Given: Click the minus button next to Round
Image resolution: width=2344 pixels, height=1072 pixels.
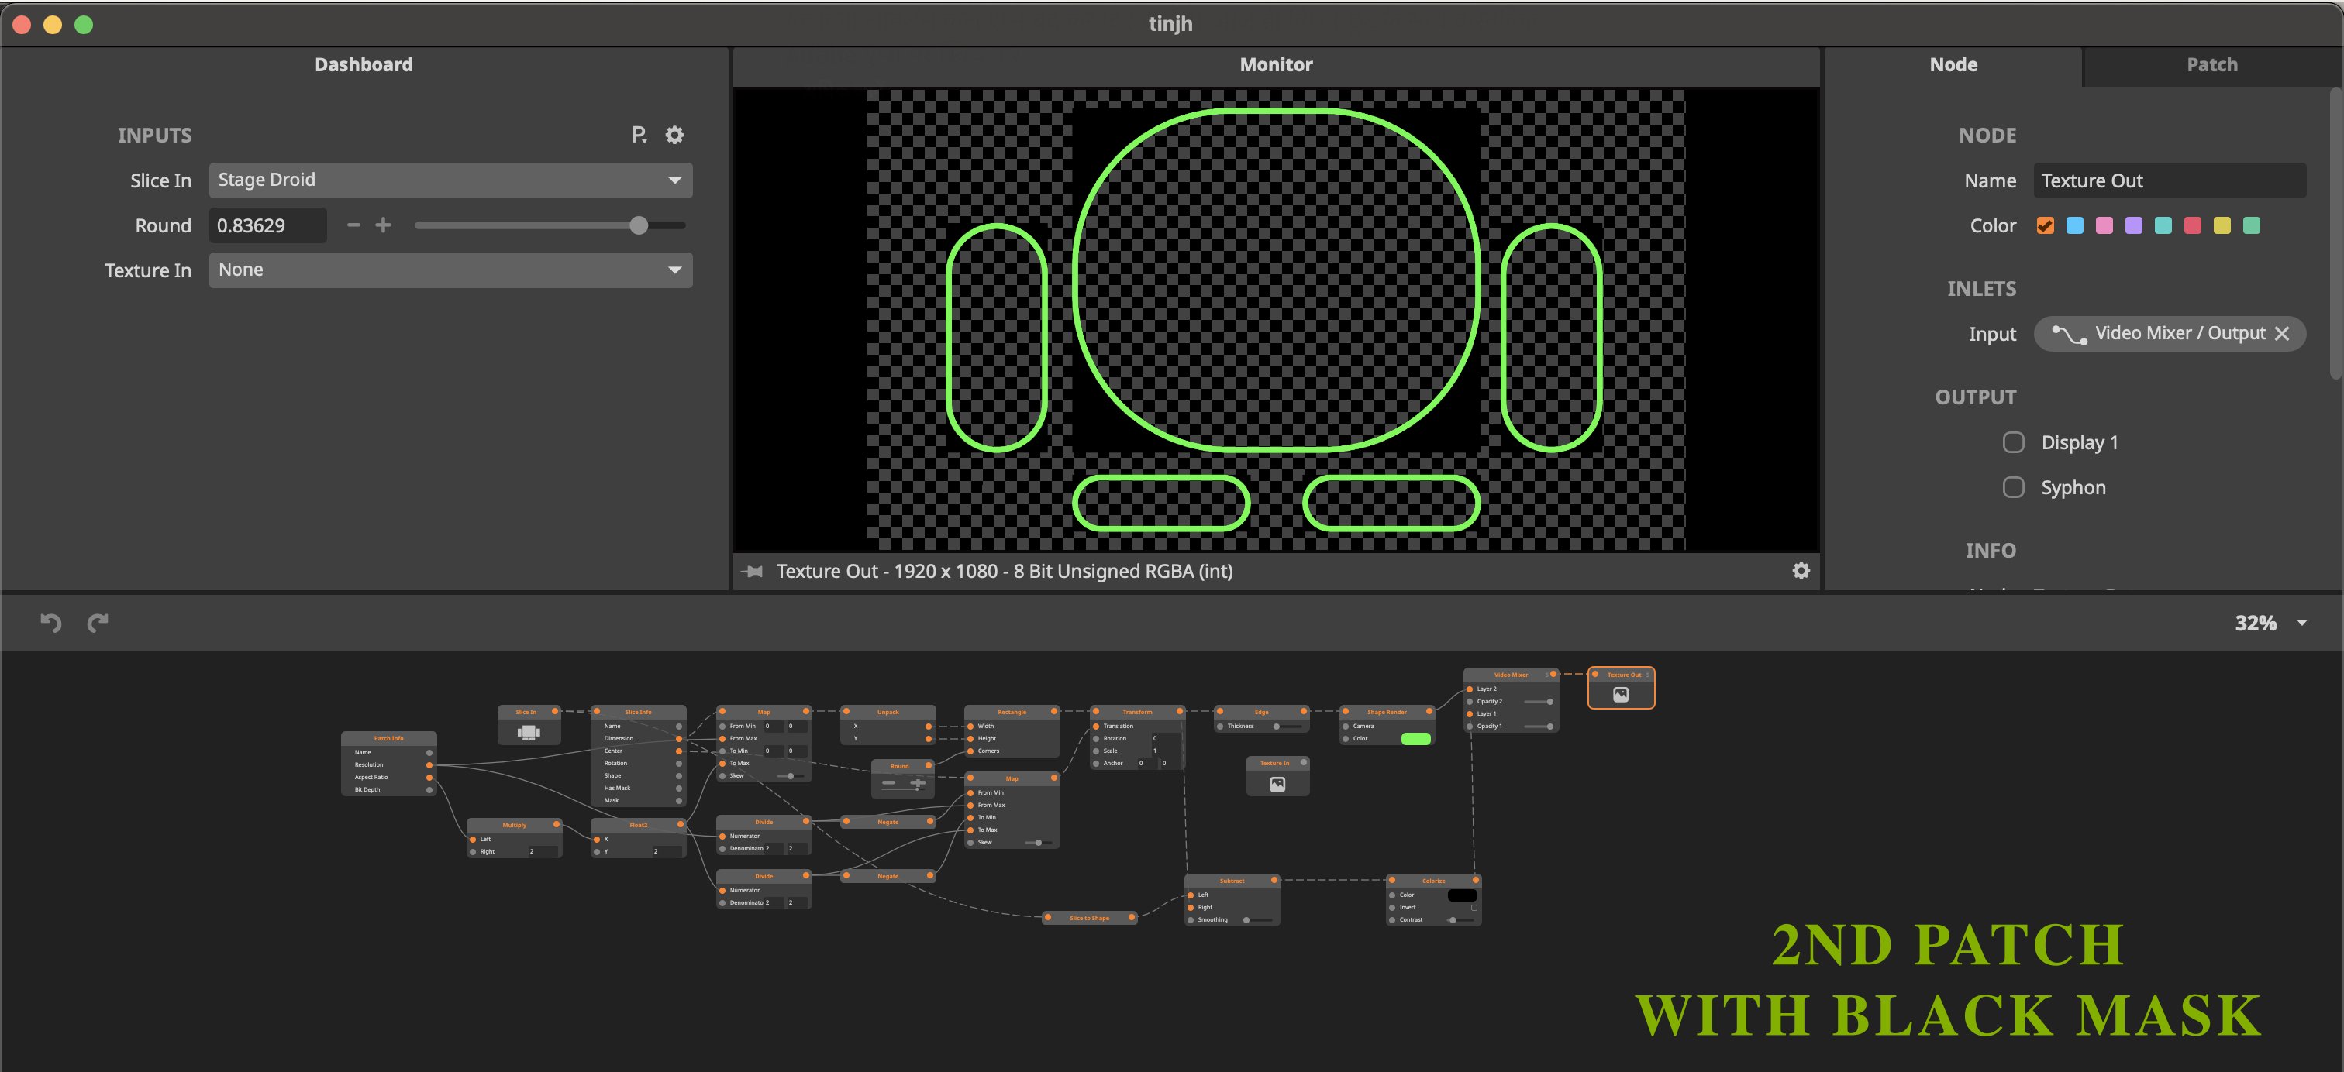Looking at the screenshot, I should 354,225.
